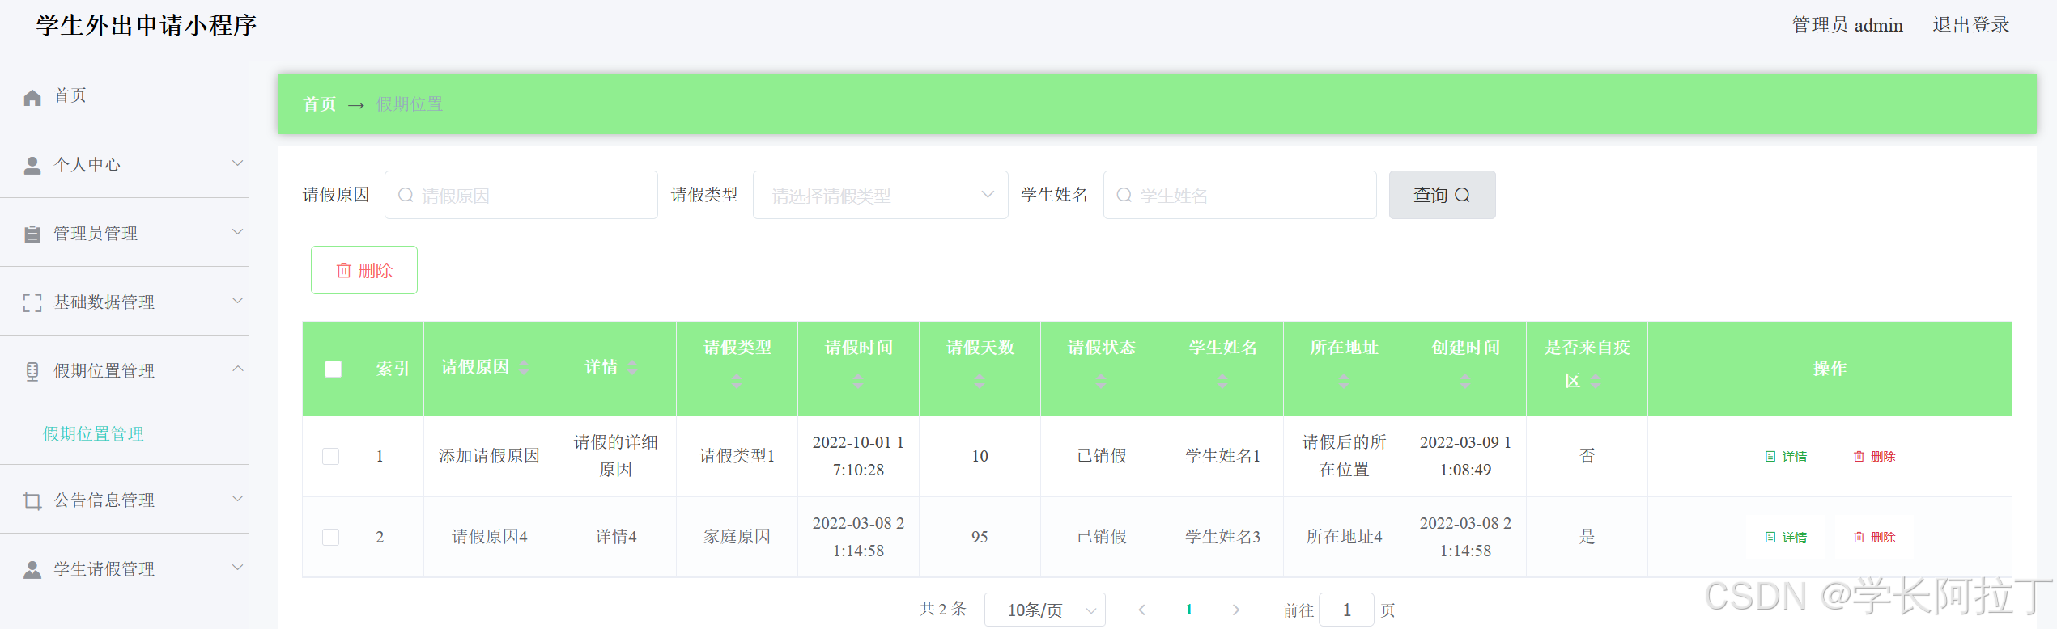Select 假期位置管理 submenu item

(x=93, y=434)
